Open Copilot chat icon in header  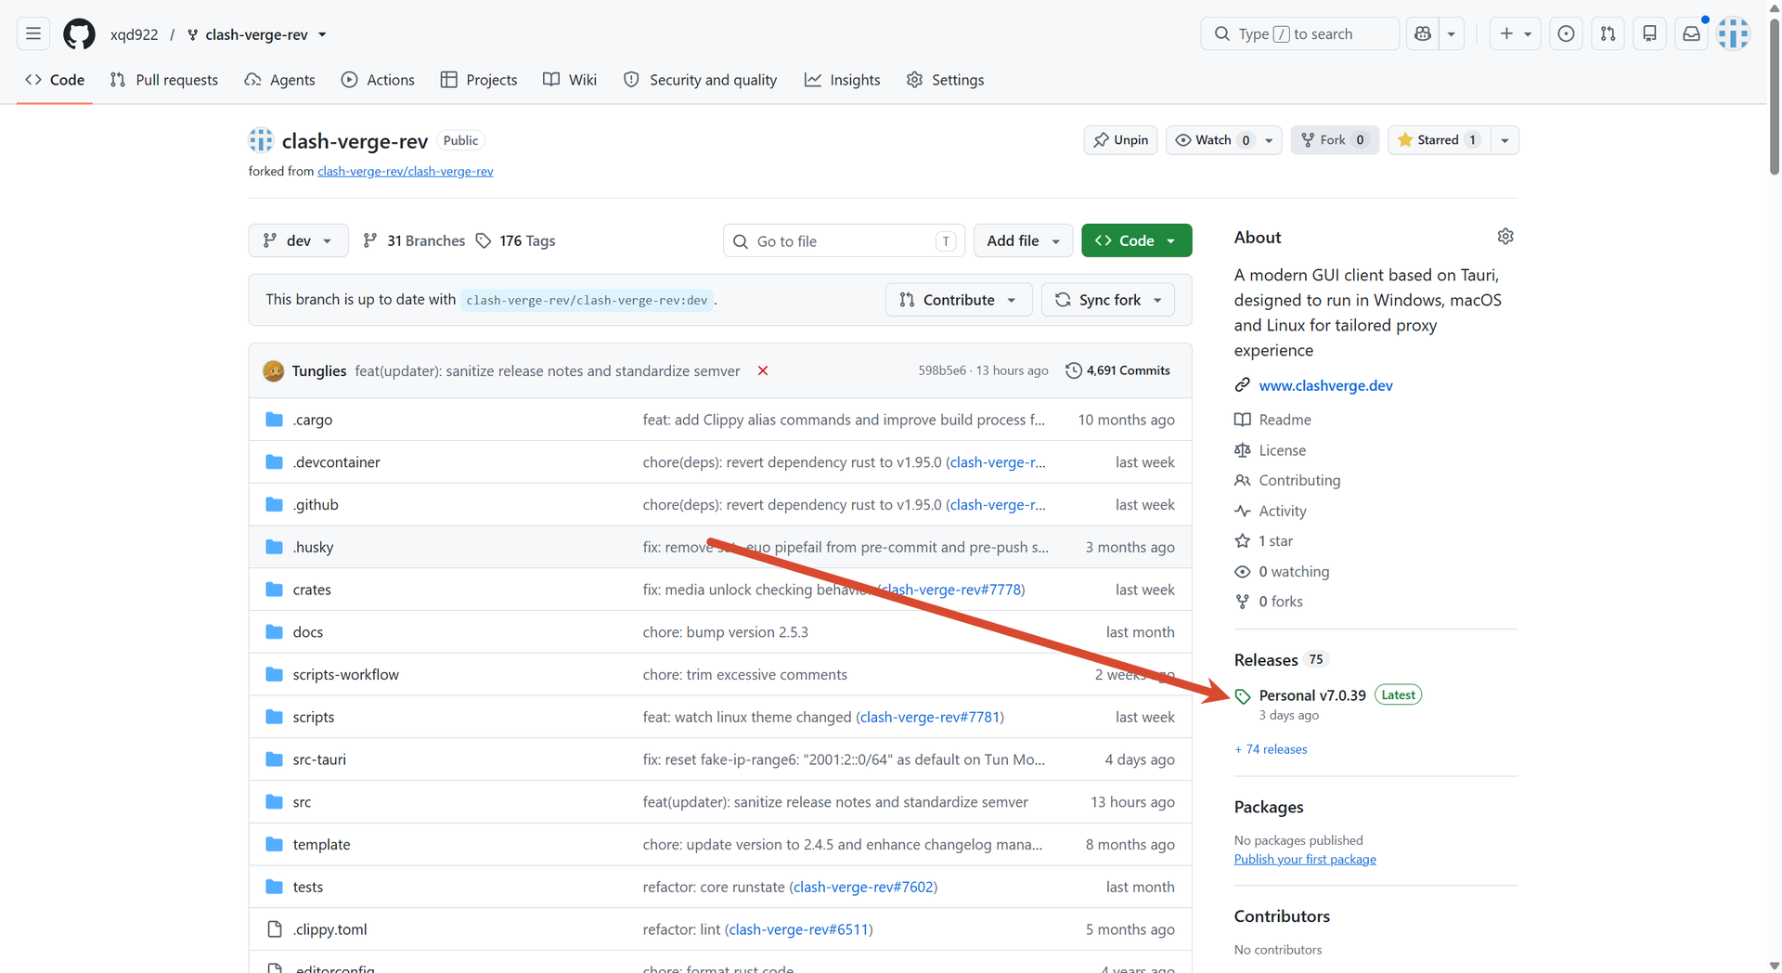tap(1423, 34)
